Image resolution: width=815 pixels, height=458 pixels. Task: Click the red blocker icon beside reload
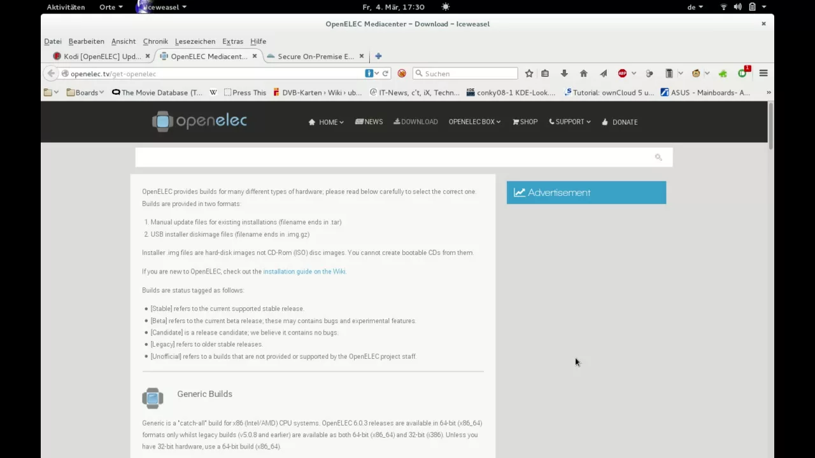point(402,73)
